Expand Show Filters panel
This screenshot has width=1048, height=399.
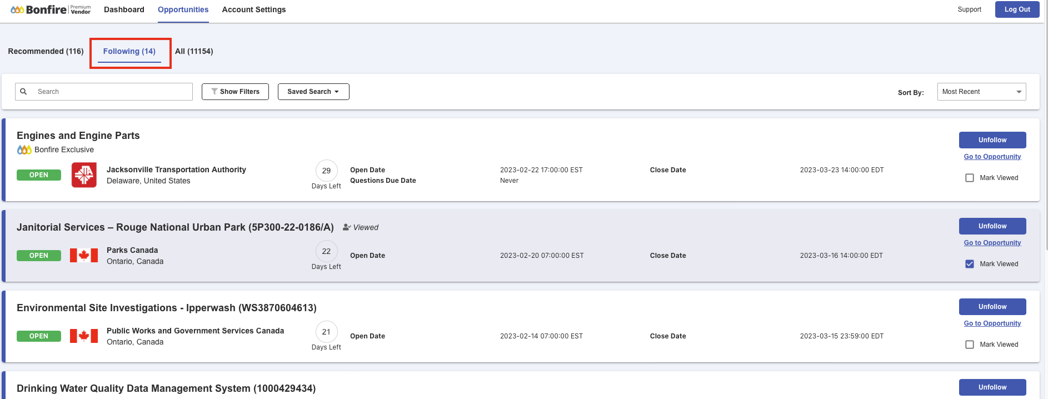coord(235,92)
